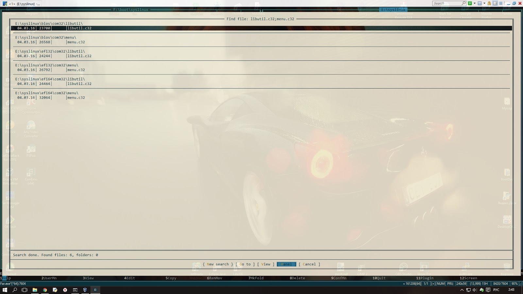Select menu.c32 with size 26568
523x294 pixels.
(x=261, y=42)
